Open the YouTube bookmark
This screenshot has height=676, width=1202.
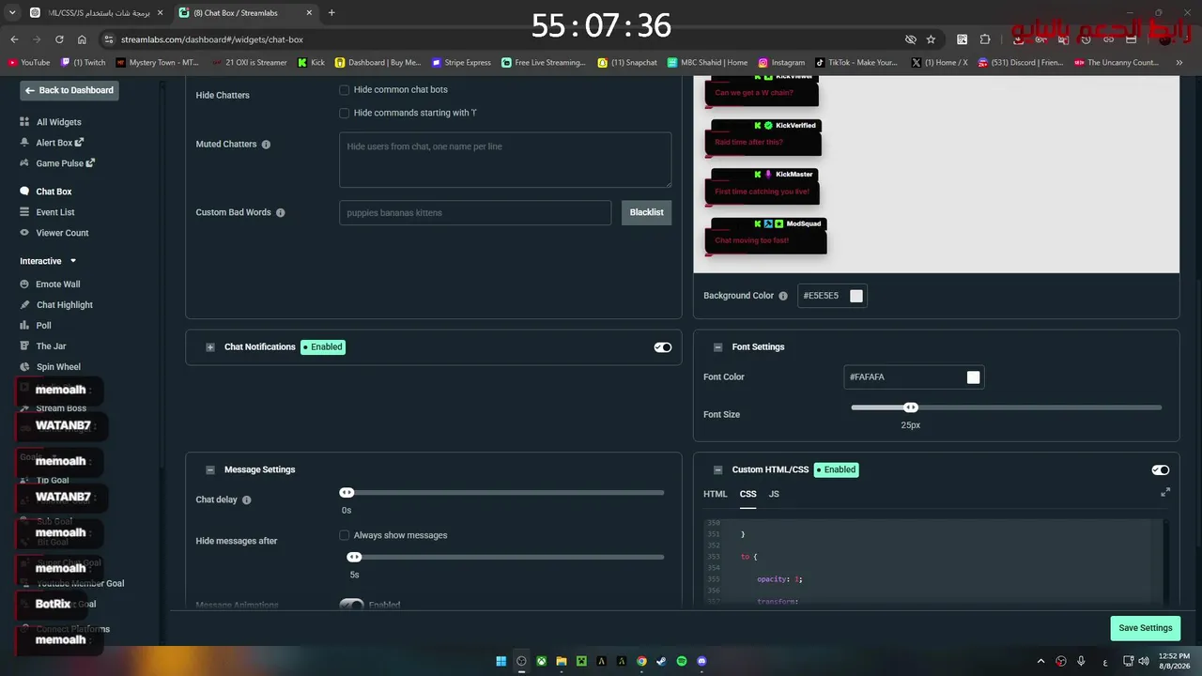[29, 63]
